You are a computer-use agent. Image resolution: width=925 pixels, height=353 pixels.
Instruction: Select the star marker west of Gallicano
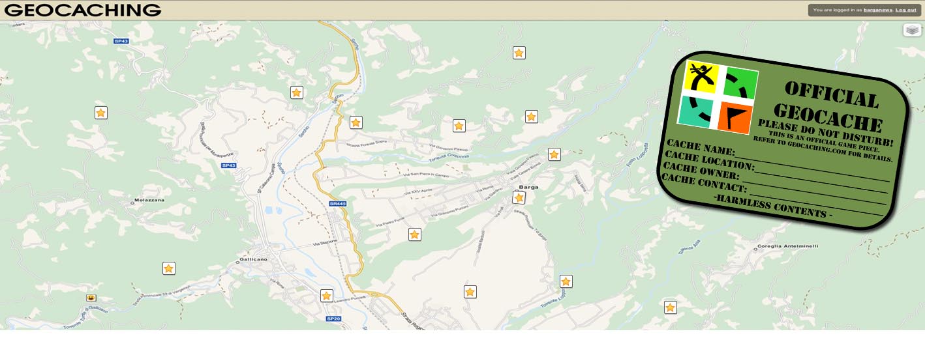[x=168, y=268]
